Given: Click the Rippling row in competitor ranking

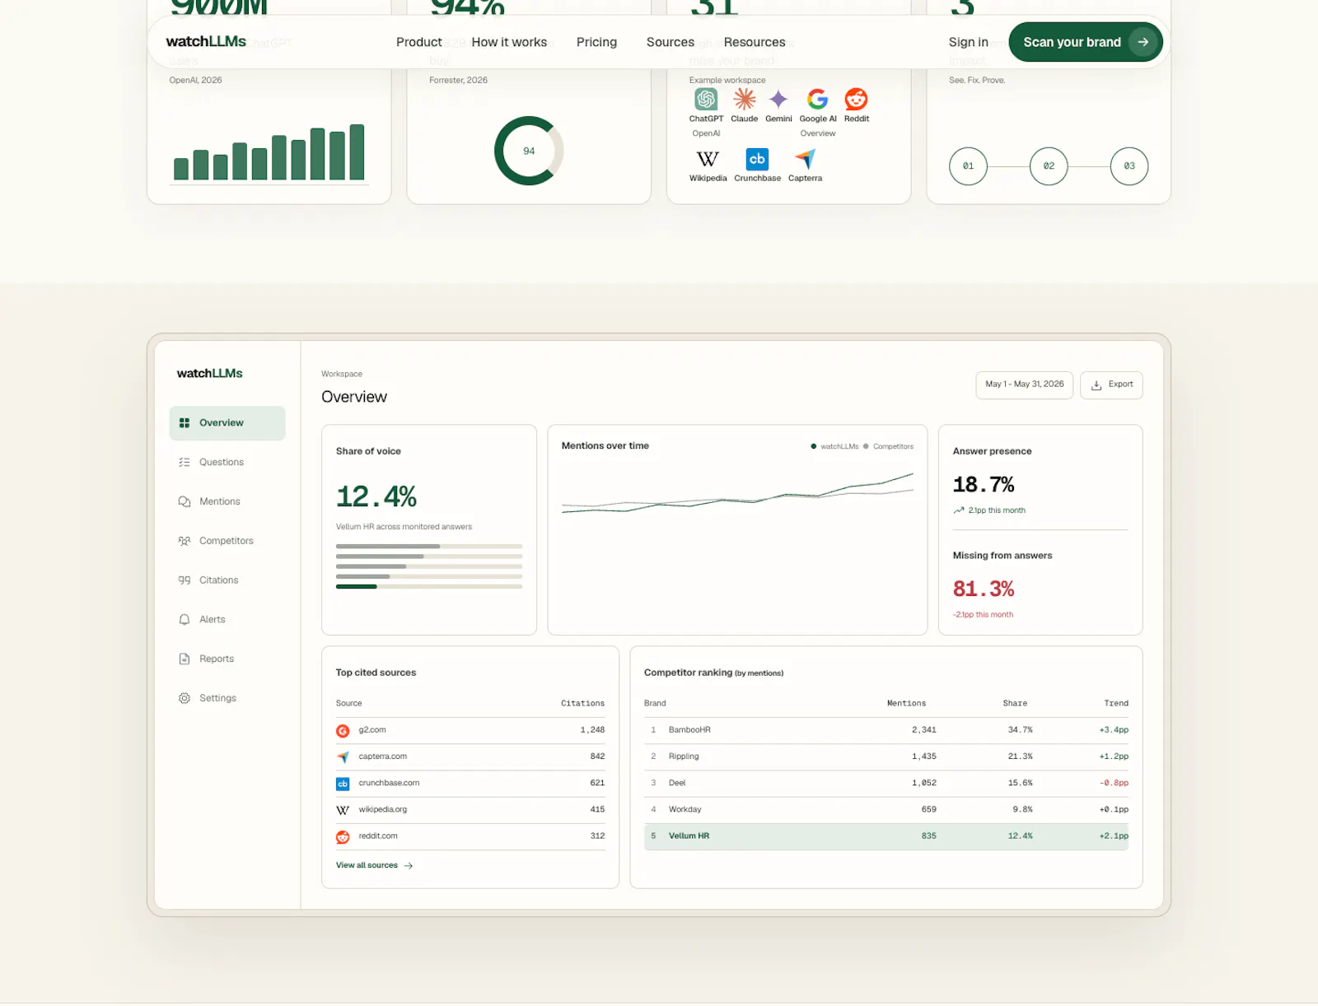Looking at the screenshot, I should (886, 757).
